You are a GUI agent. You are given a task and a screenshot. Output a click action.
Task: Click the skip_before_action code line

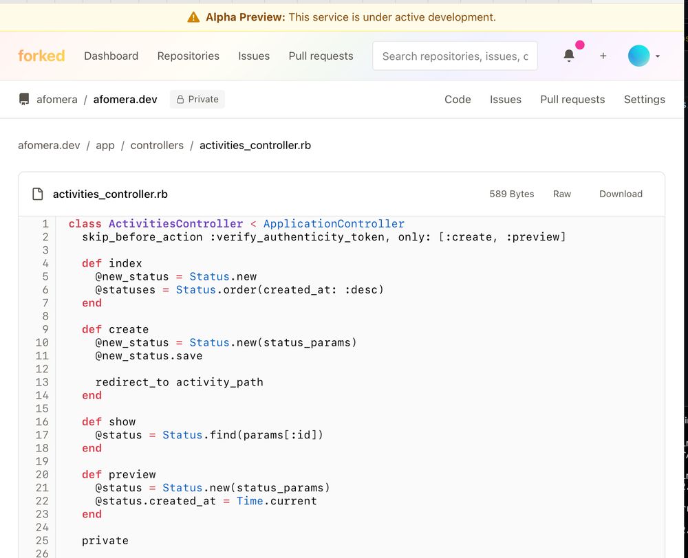pyautogui.click(x=324, y=237)
